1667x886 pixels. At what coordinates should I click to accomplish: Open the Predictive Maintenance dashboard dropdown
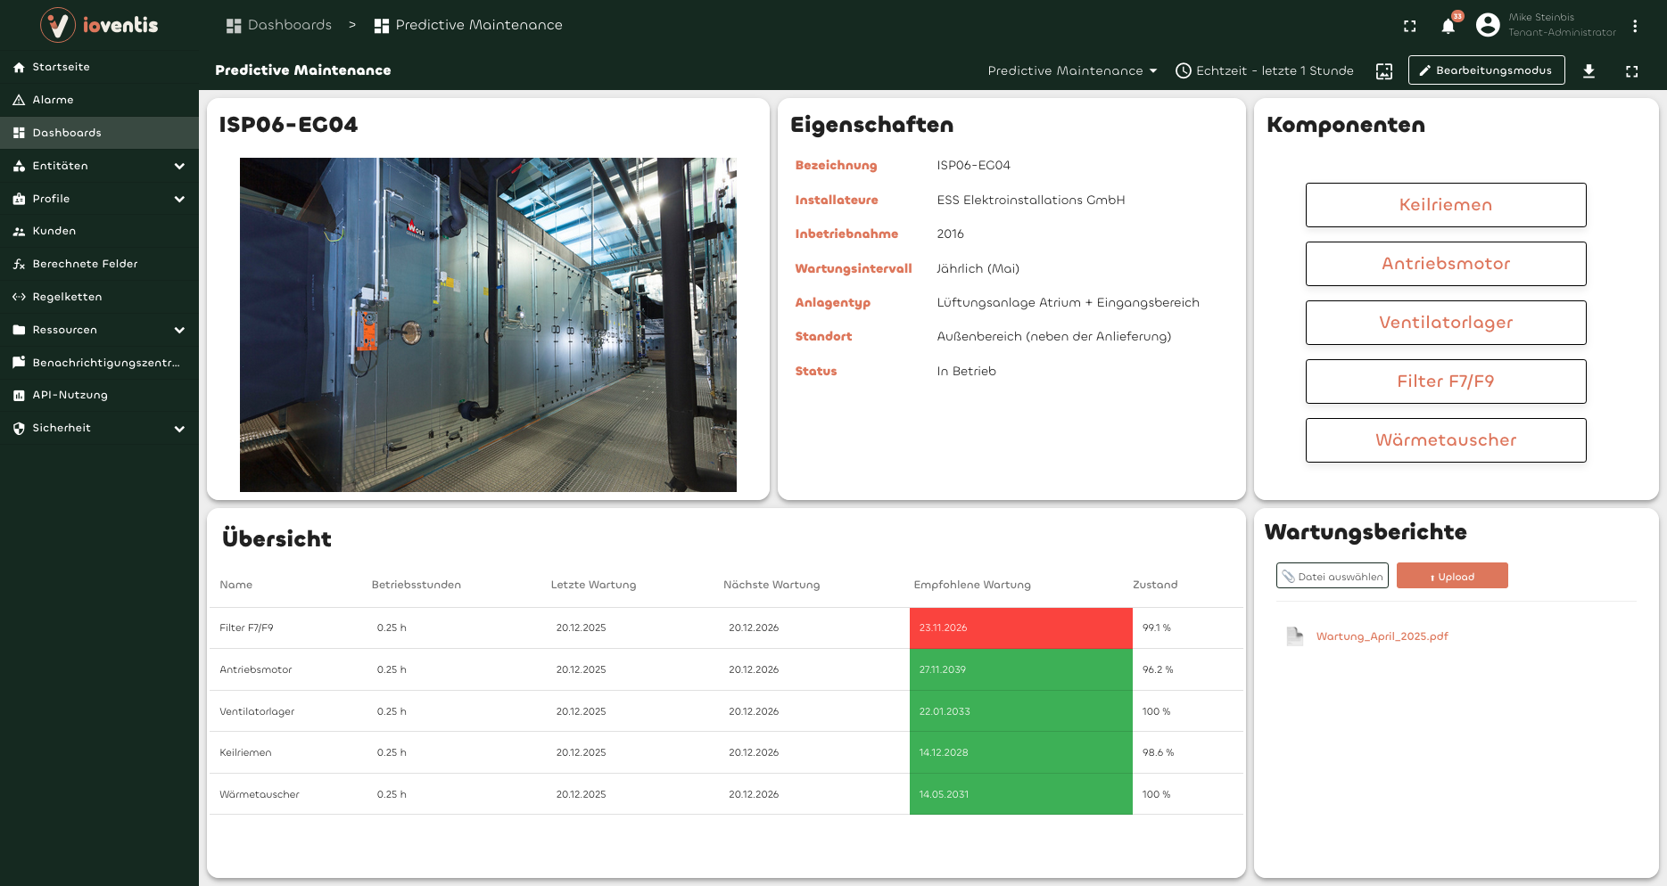point(1072,70)
